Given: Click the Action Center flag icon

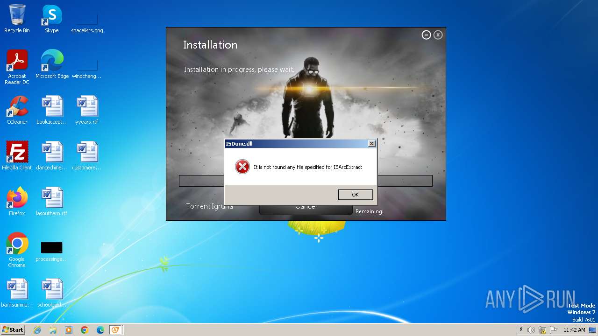Looking at the screenshot, I should coord(554,330).
